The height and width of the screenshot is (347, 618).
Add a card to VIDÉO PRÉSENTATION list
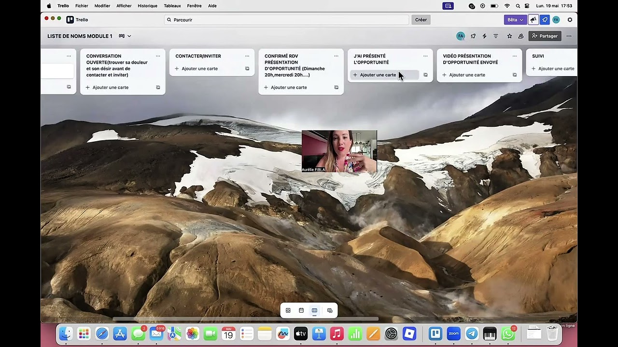coord(474,75)
